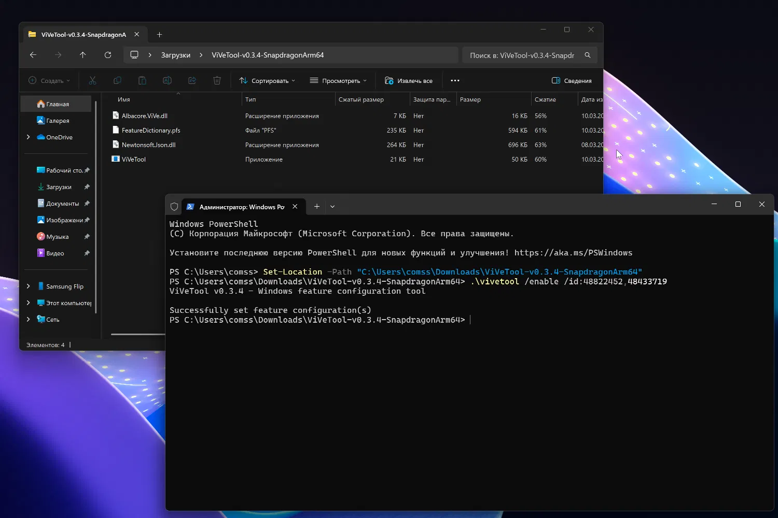This screenshot has height=518, width=778.
Task: Click the pin icon next to Музыка
Action: [x=87, y=237]
